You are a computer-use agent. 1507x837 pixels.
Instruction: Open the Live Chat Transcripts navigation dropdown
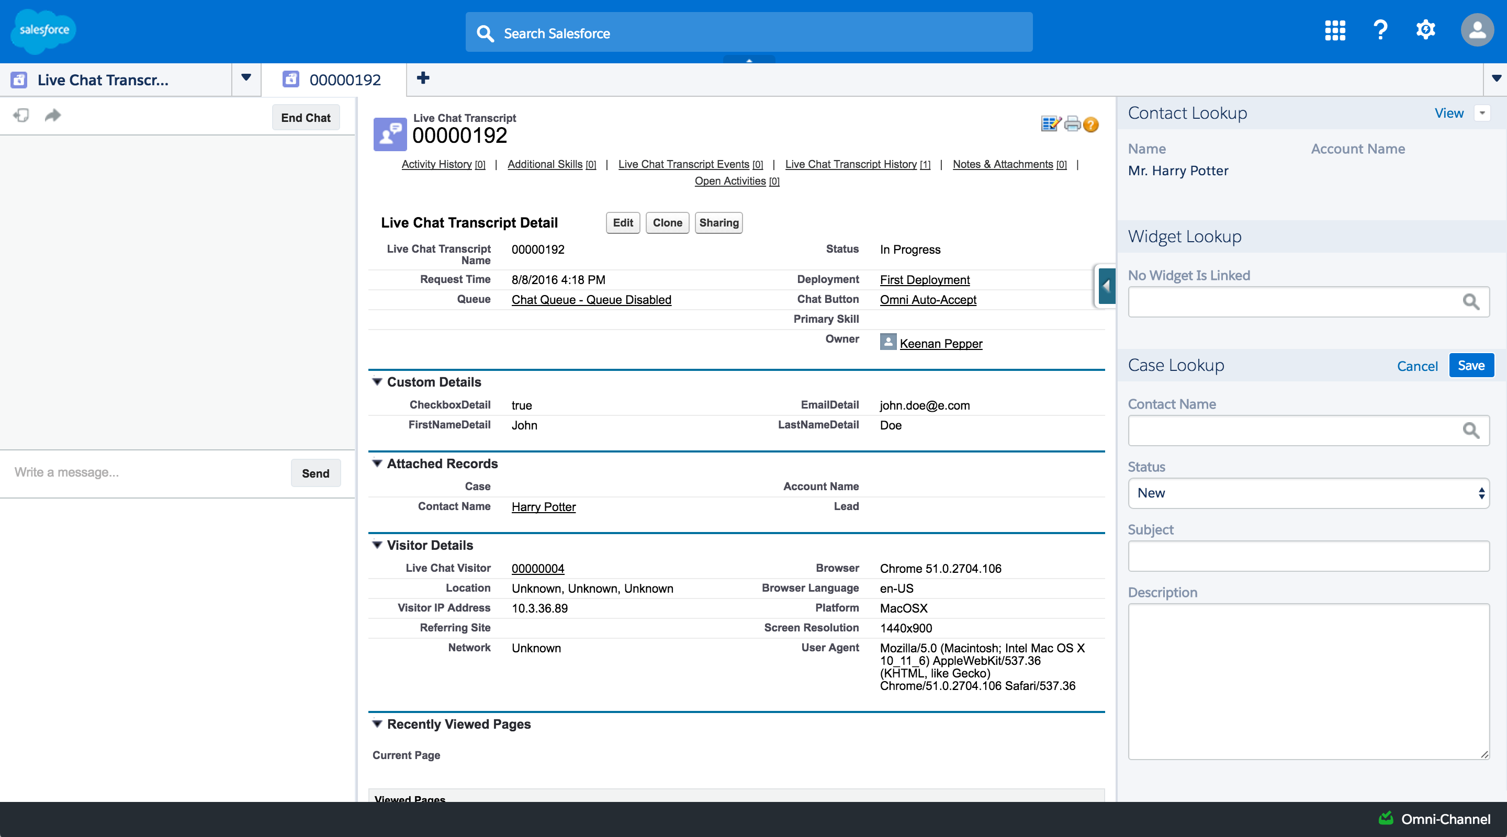[x=246, y=78]
